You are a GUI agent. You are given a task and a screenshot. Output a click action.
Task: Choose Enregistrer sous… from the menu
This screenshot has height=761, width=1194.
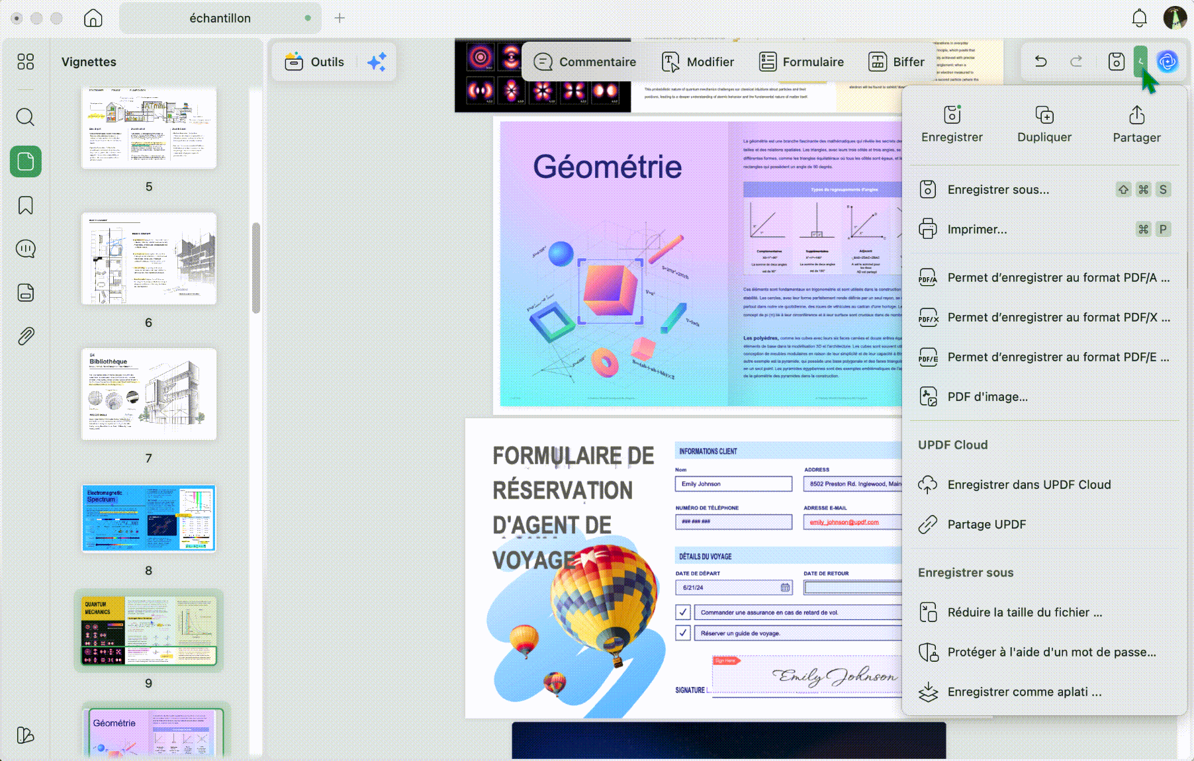pos(1044,190)
